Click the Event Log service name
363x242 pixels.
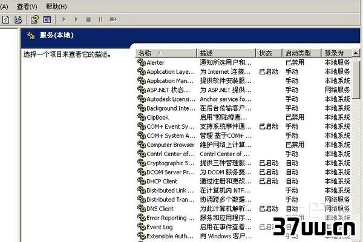[160, 227]
